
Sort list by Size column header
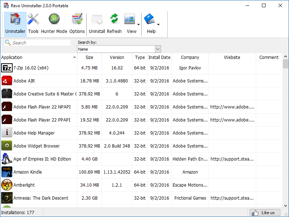(x=89, y=58)
